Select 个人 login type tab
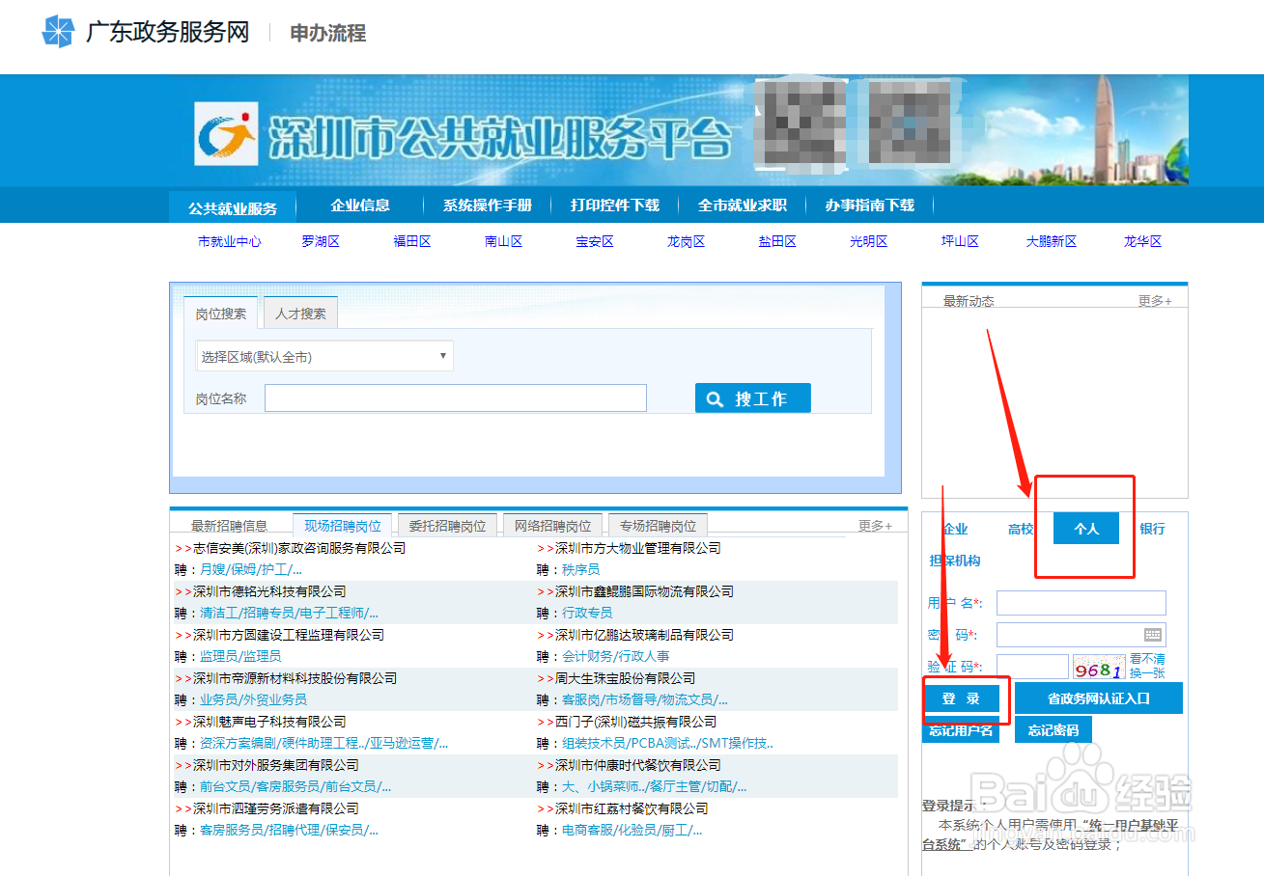The image size is (1264, 876). pyautogui.click(x=1086, y=529)
